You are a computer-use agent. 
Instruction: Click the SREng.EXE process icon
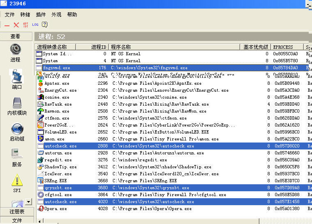coord(40,181)
